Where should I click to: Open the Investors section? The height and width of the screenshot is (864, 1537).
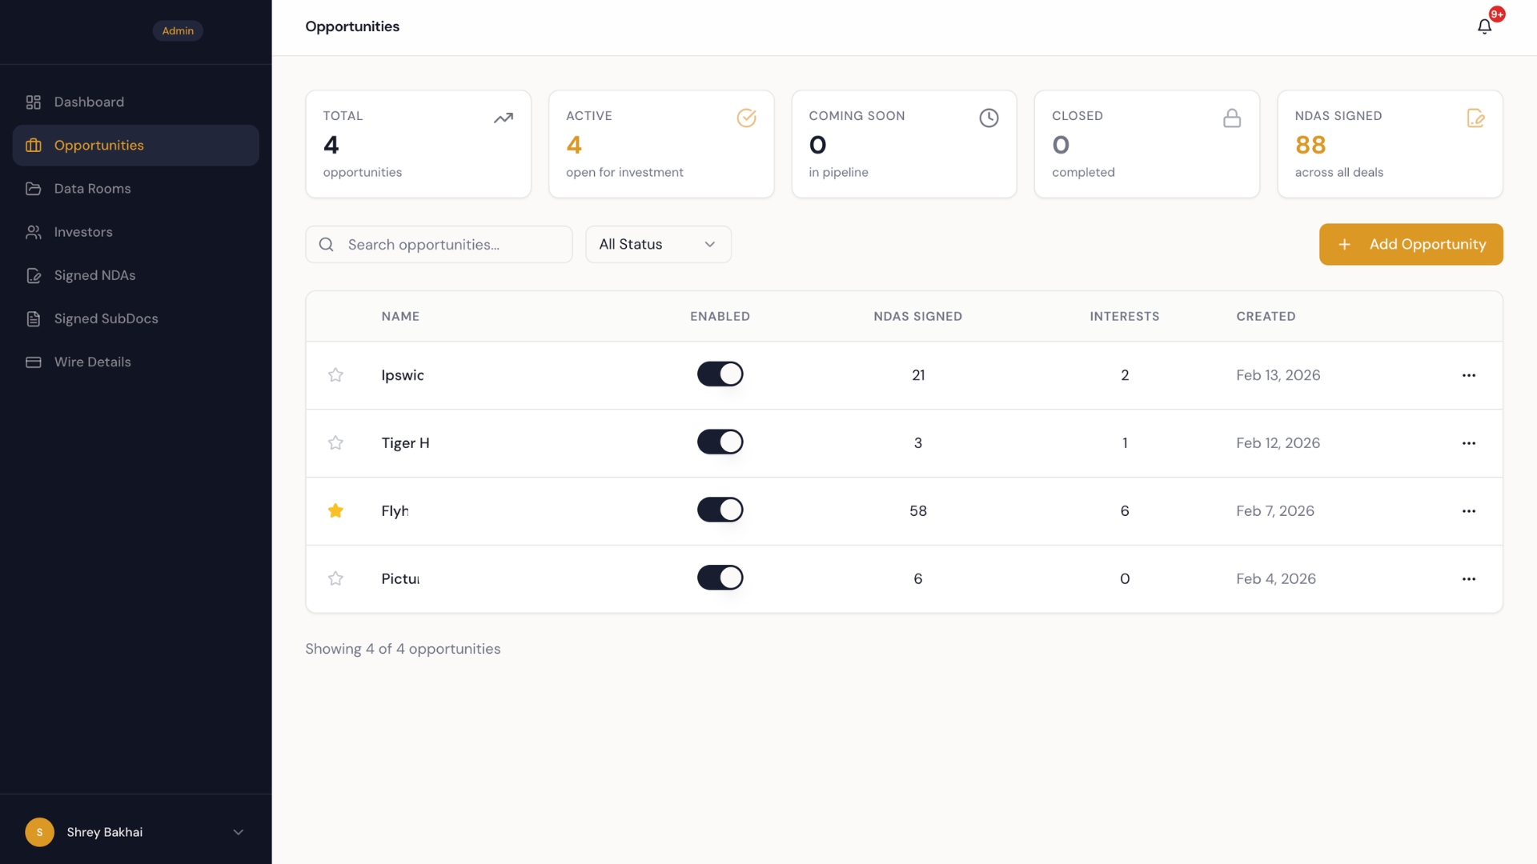pyautogui.click(x=82, y=232)
